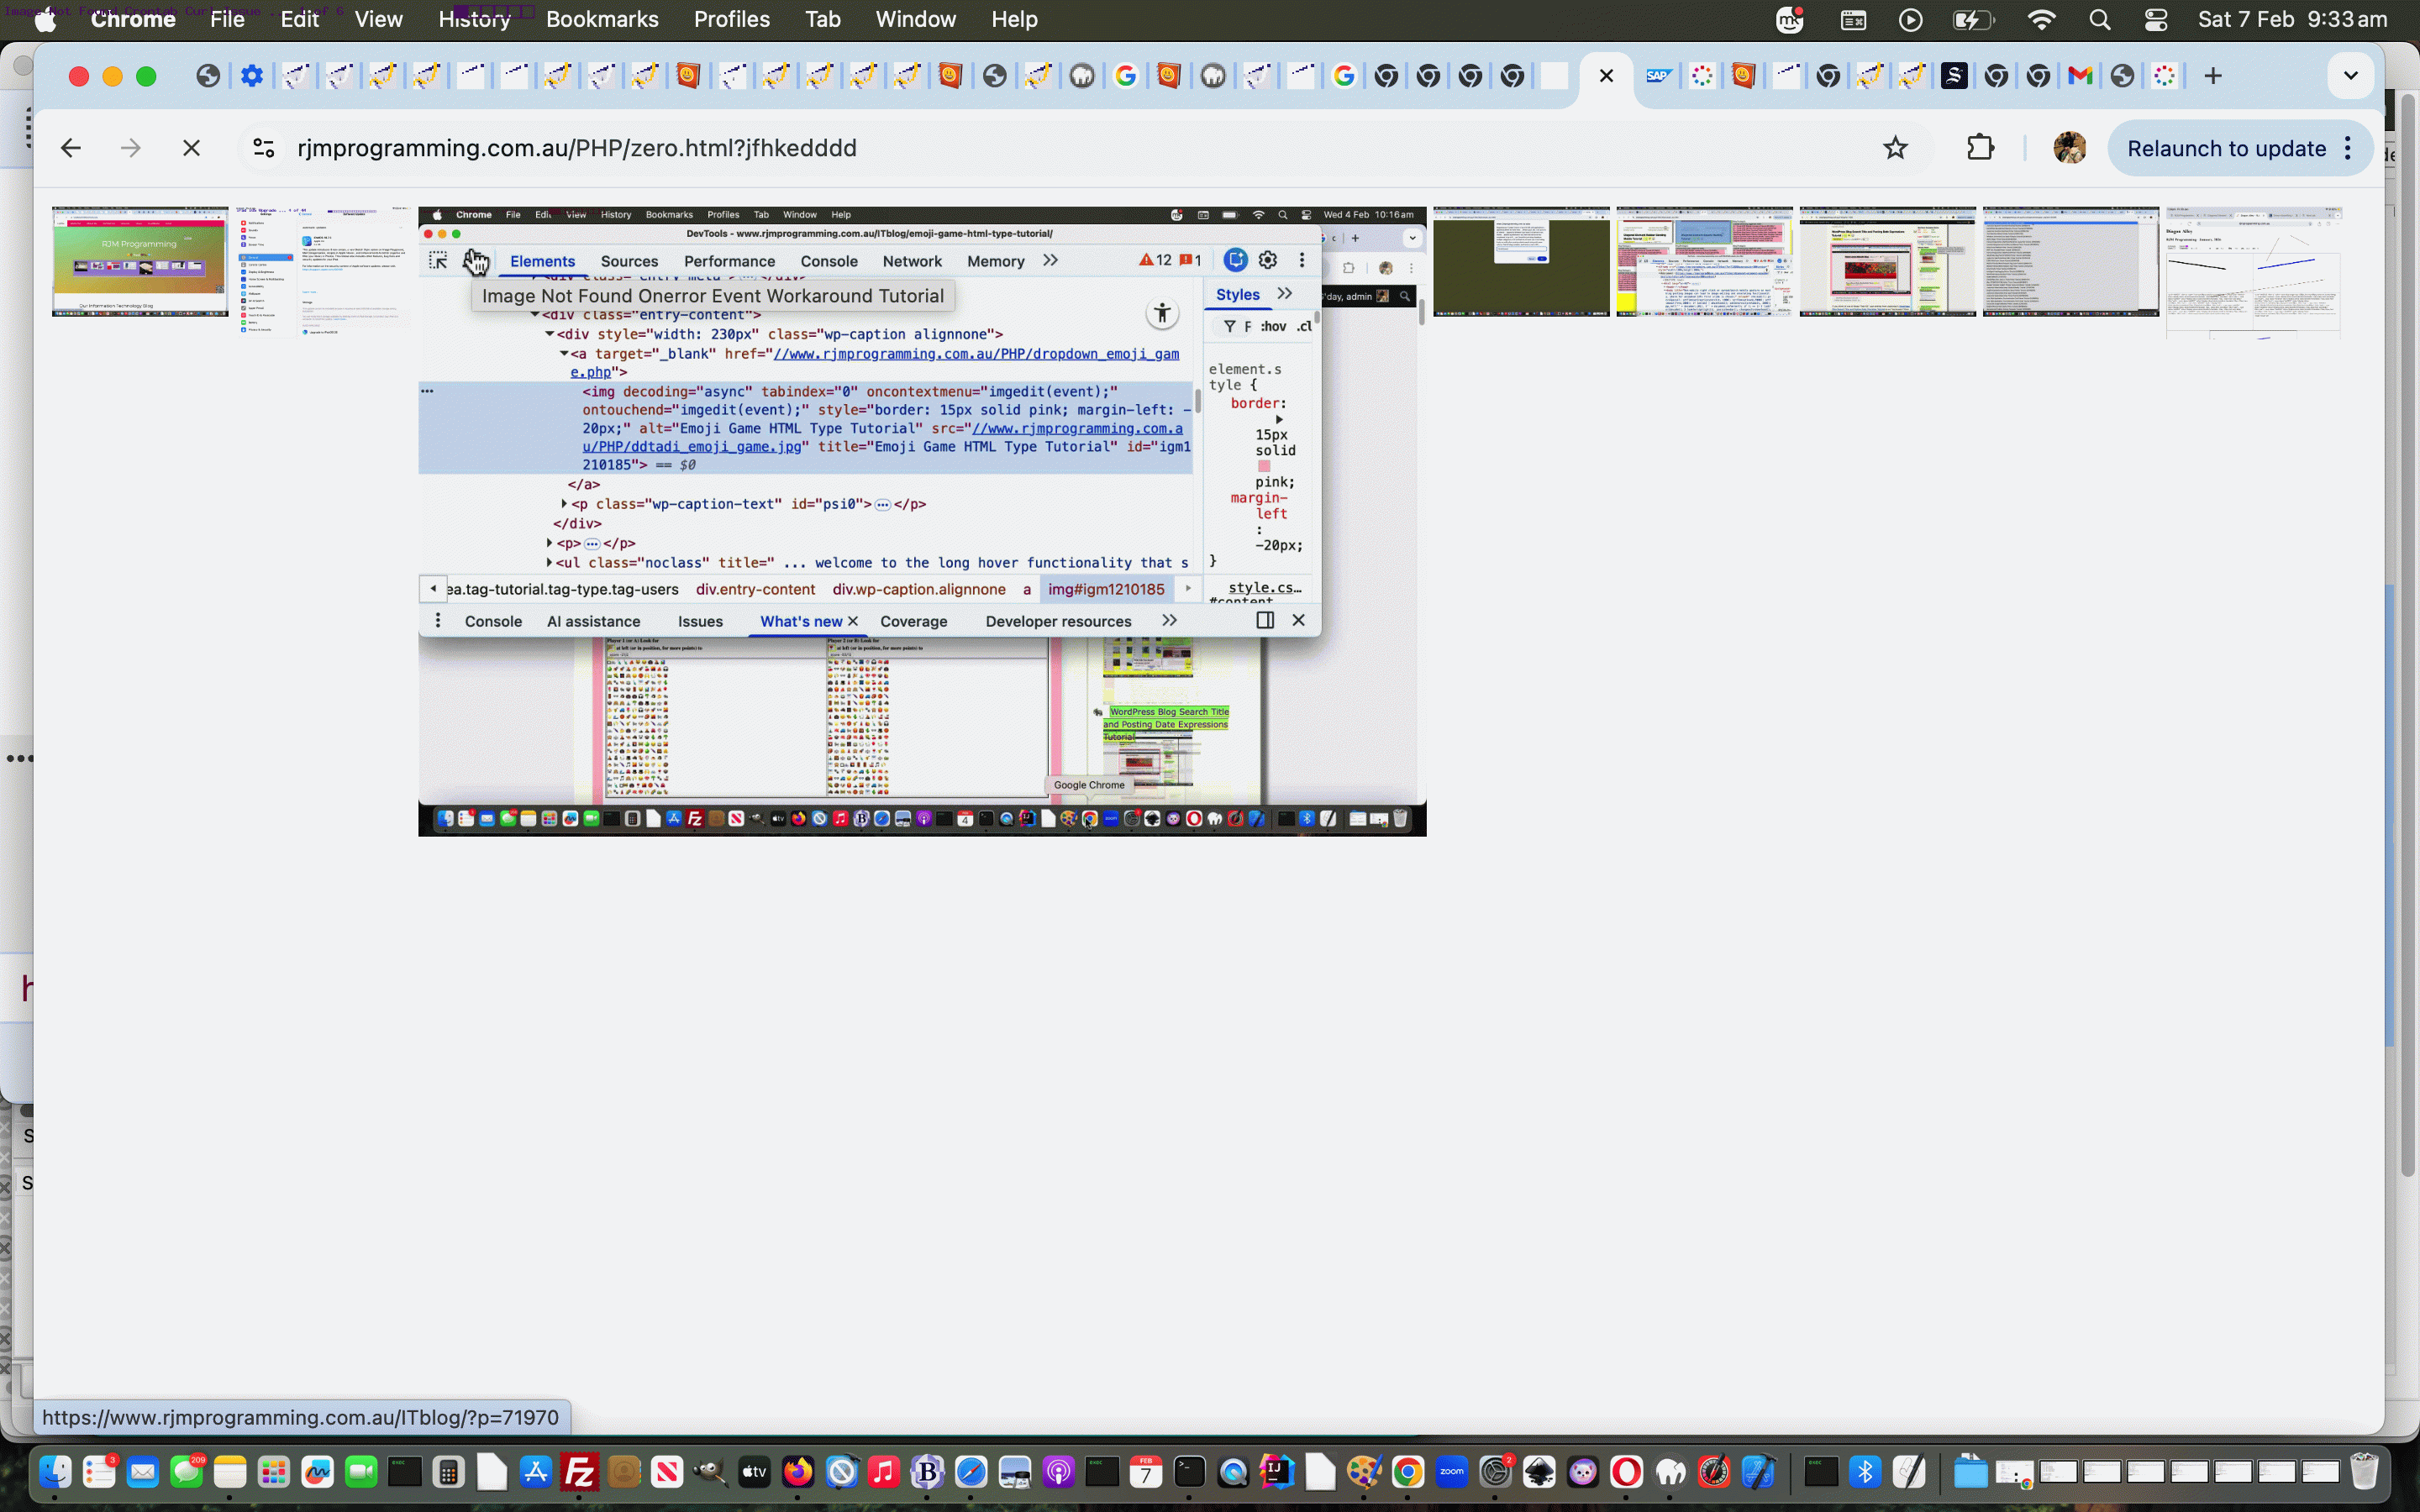Select the img#igm1210185 breadcrumb item
This screenshot has width=2420, height=1512.
[1105, 589]
